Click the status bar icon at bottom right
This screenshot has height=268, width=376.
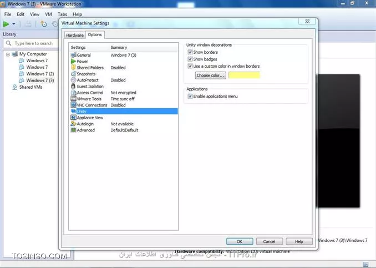pyautogui.click(x=365, y=265)
